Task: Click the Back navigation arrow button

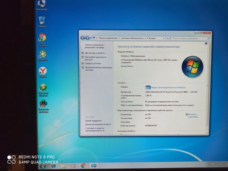Action: (82, 38)
